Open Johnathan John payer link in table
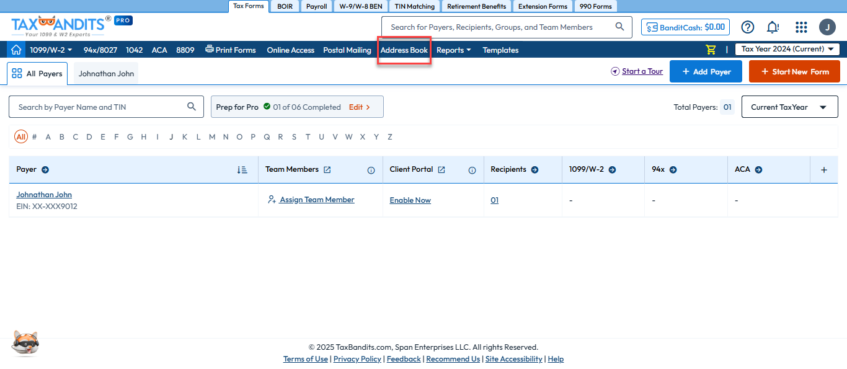 click(x=44, y=195)
